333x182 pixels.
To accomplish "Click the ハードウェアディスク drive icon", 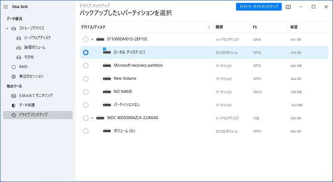I will [x=19, y=38].
